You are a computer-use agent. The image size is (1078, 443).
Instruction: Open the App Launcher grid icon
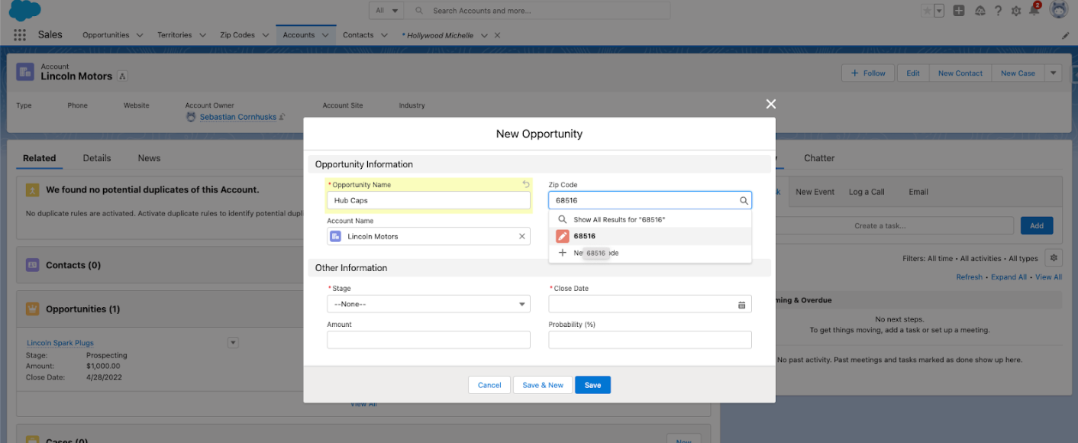click(20, 35)
